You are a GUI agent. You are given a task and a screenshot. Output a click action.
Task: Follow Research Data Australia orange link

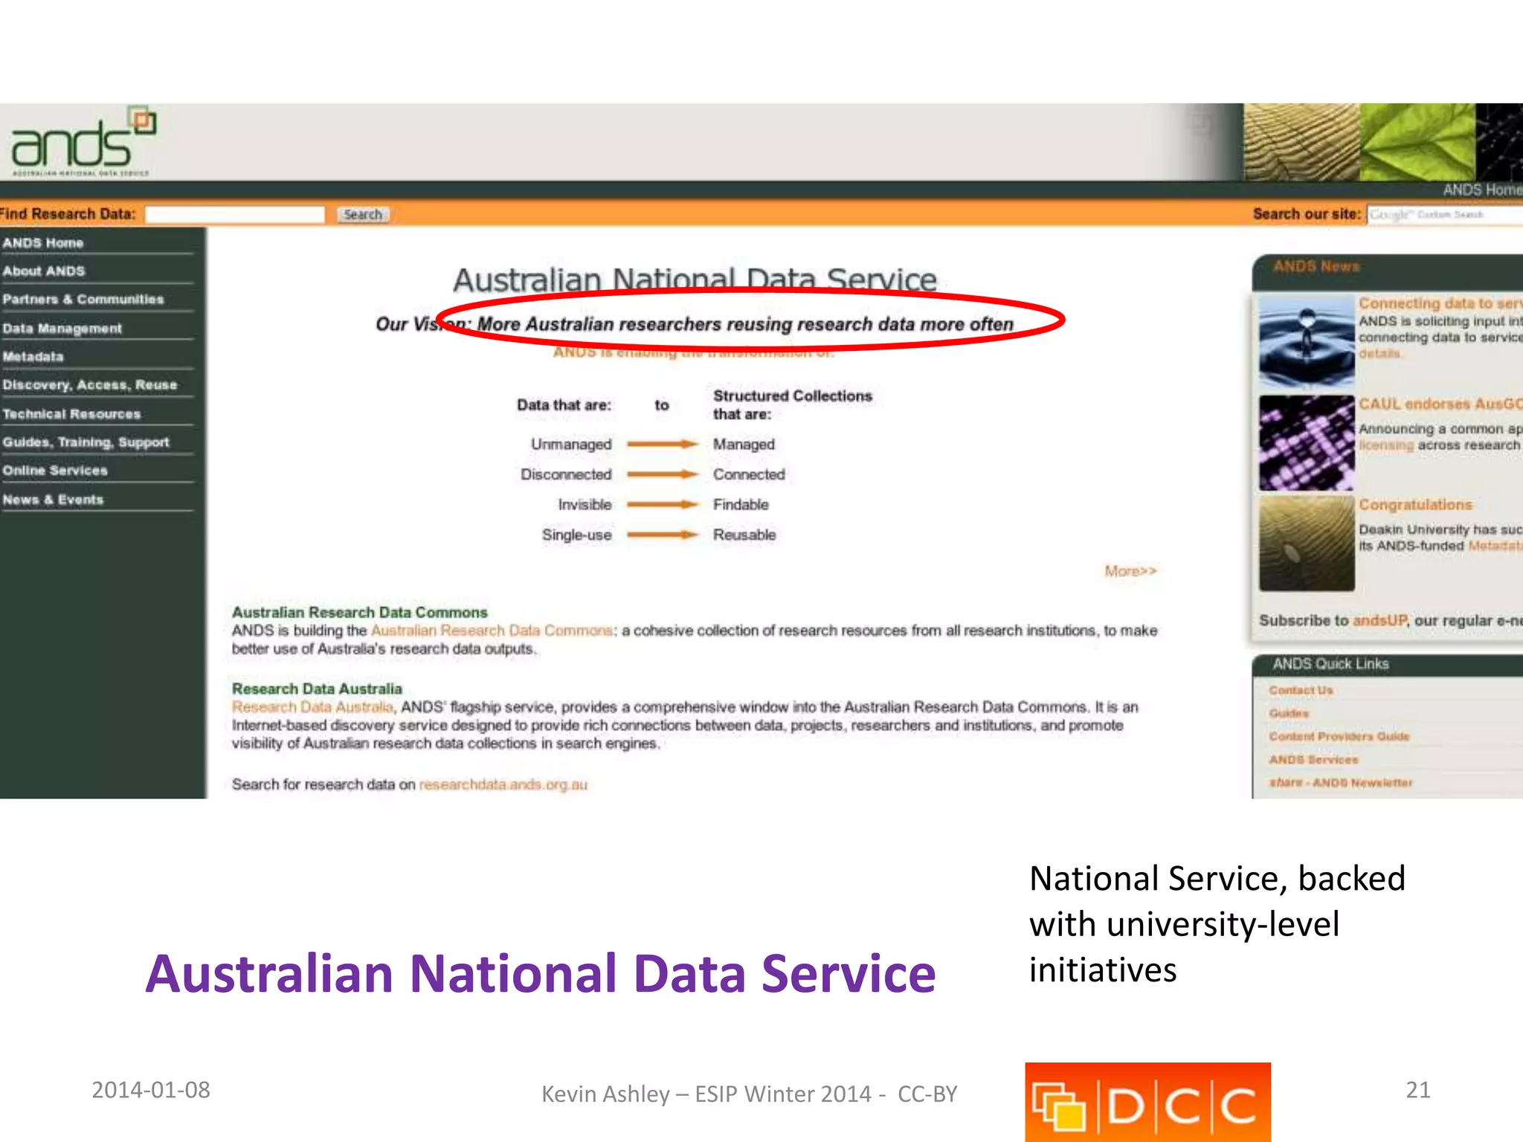(x=312, y=707)
